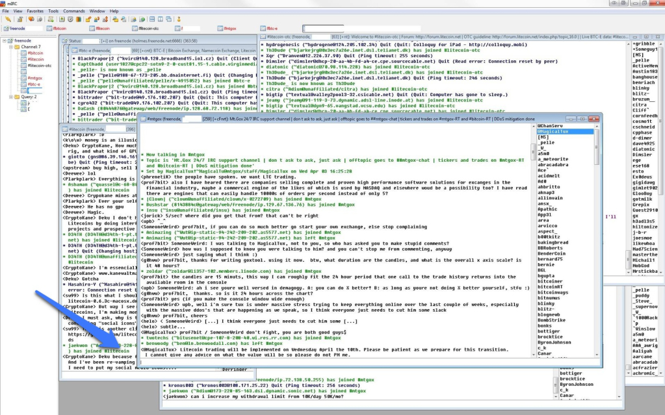Collapse the Query: 2 folder
665x415 pixels.
tap(11, 97)
